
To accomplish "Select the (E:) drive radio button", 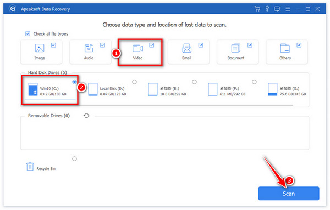I will tap(194, 82).
